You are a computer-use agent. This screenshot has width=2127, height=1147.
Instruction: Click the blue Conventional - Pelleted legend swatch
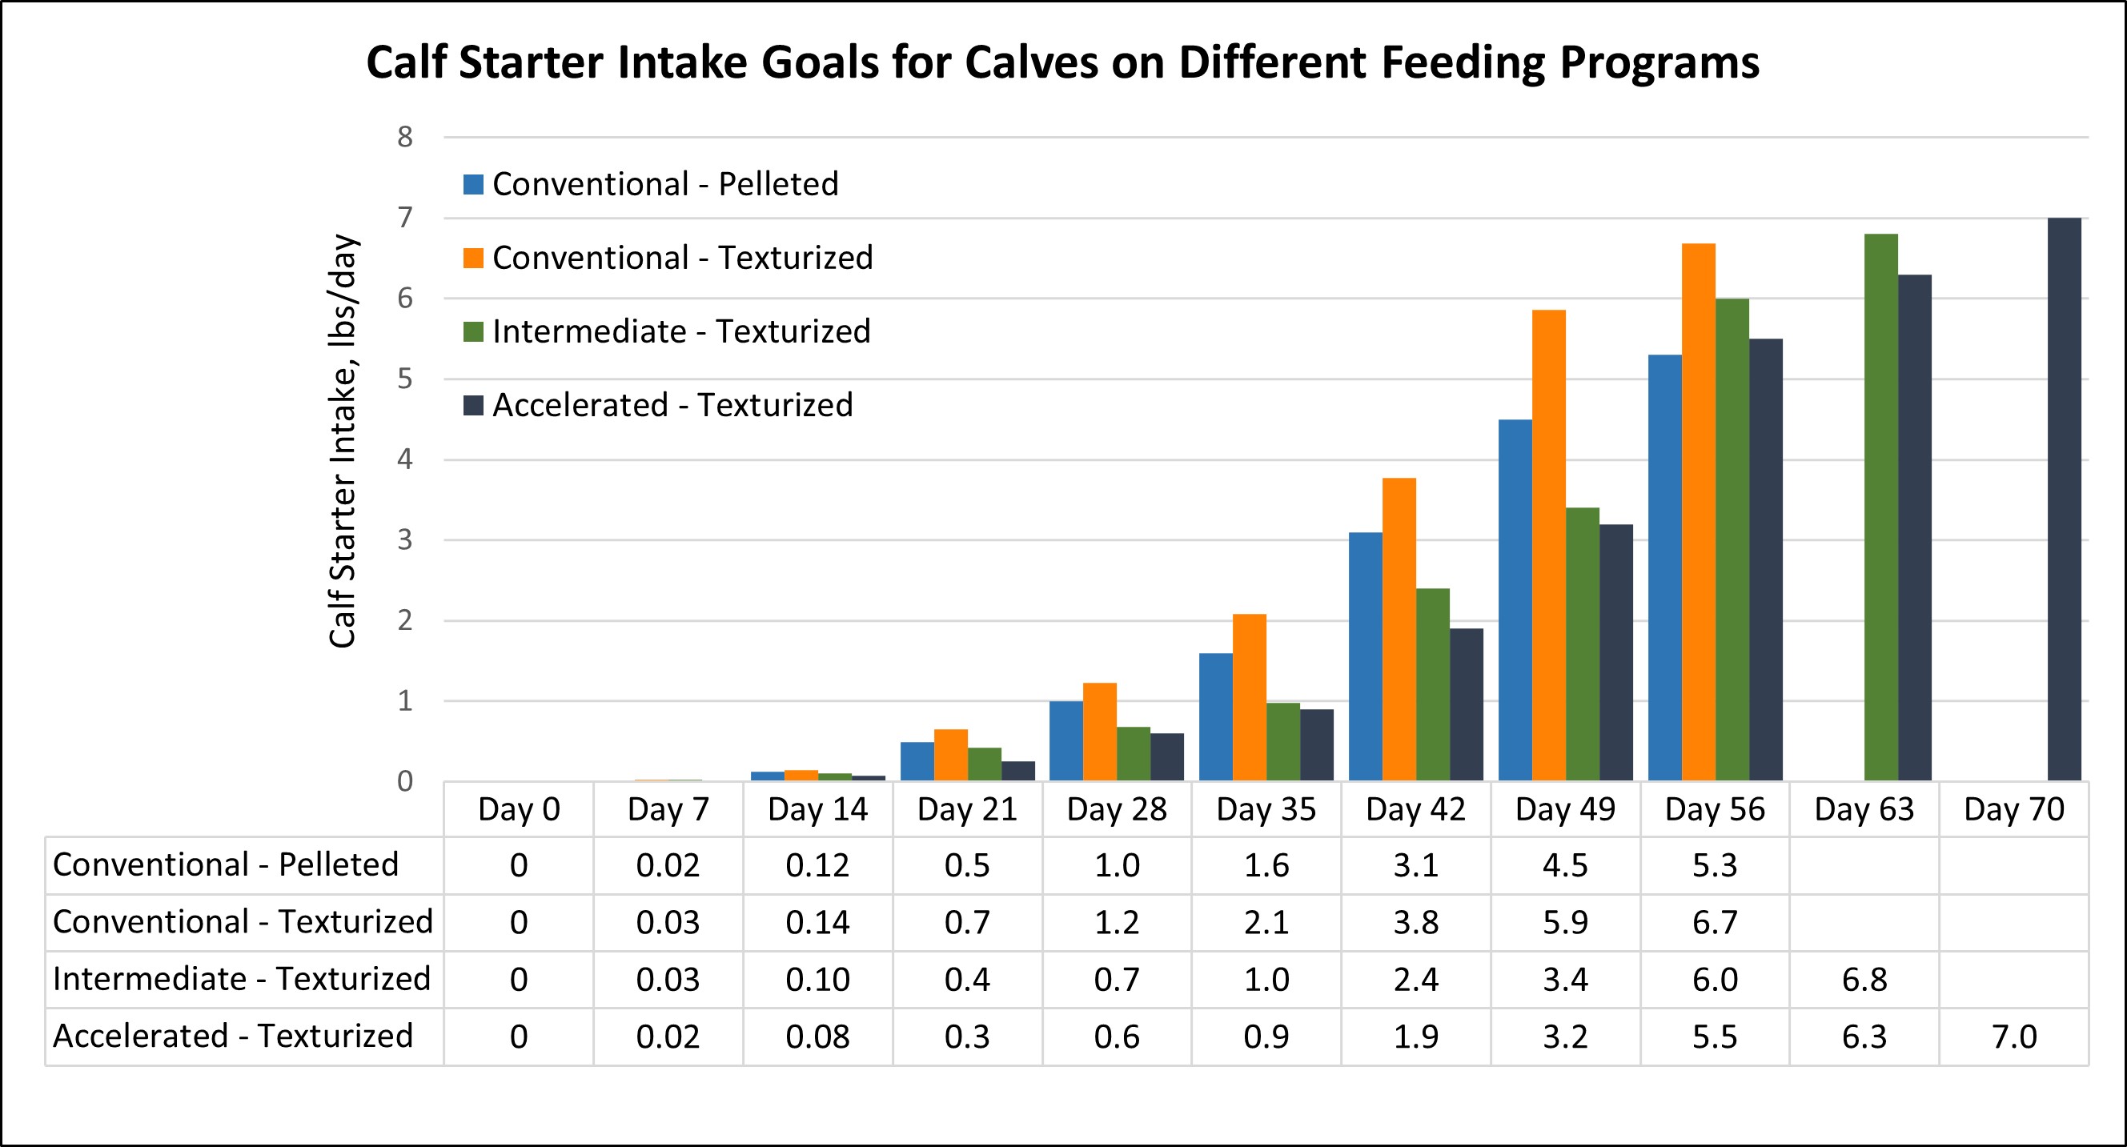pos(473,184)
